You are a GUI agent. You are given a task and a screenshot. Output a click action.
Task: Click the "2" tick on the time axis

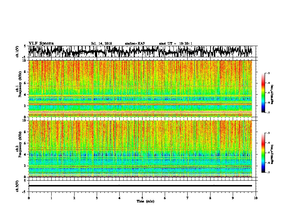(x=74, y=198)
